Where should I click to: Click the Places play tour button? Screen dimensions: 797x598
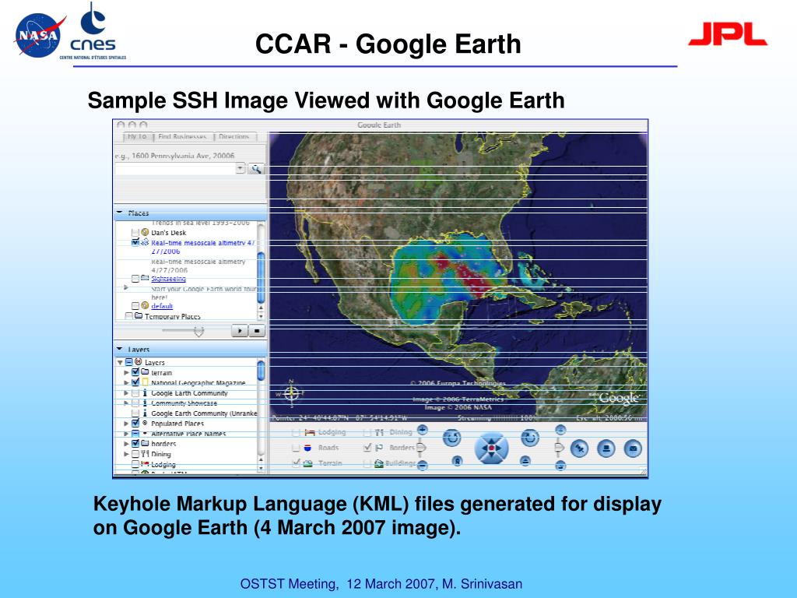240,331
